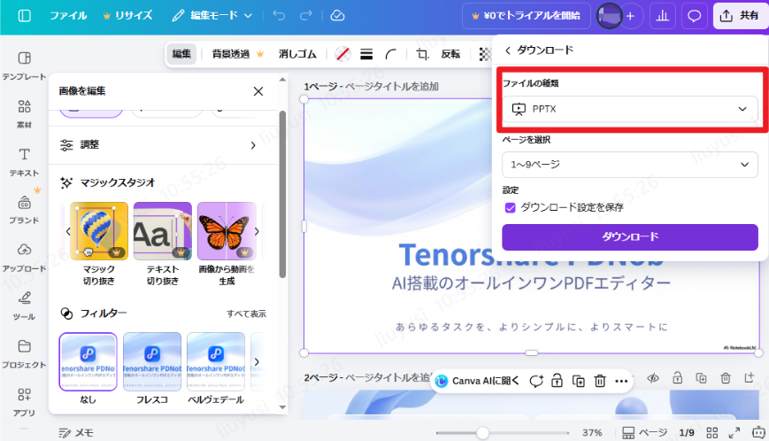This screenshot has height=441, width=769.
Task: Open メモ notes at bottom
Action: click(x=76, y=433)
